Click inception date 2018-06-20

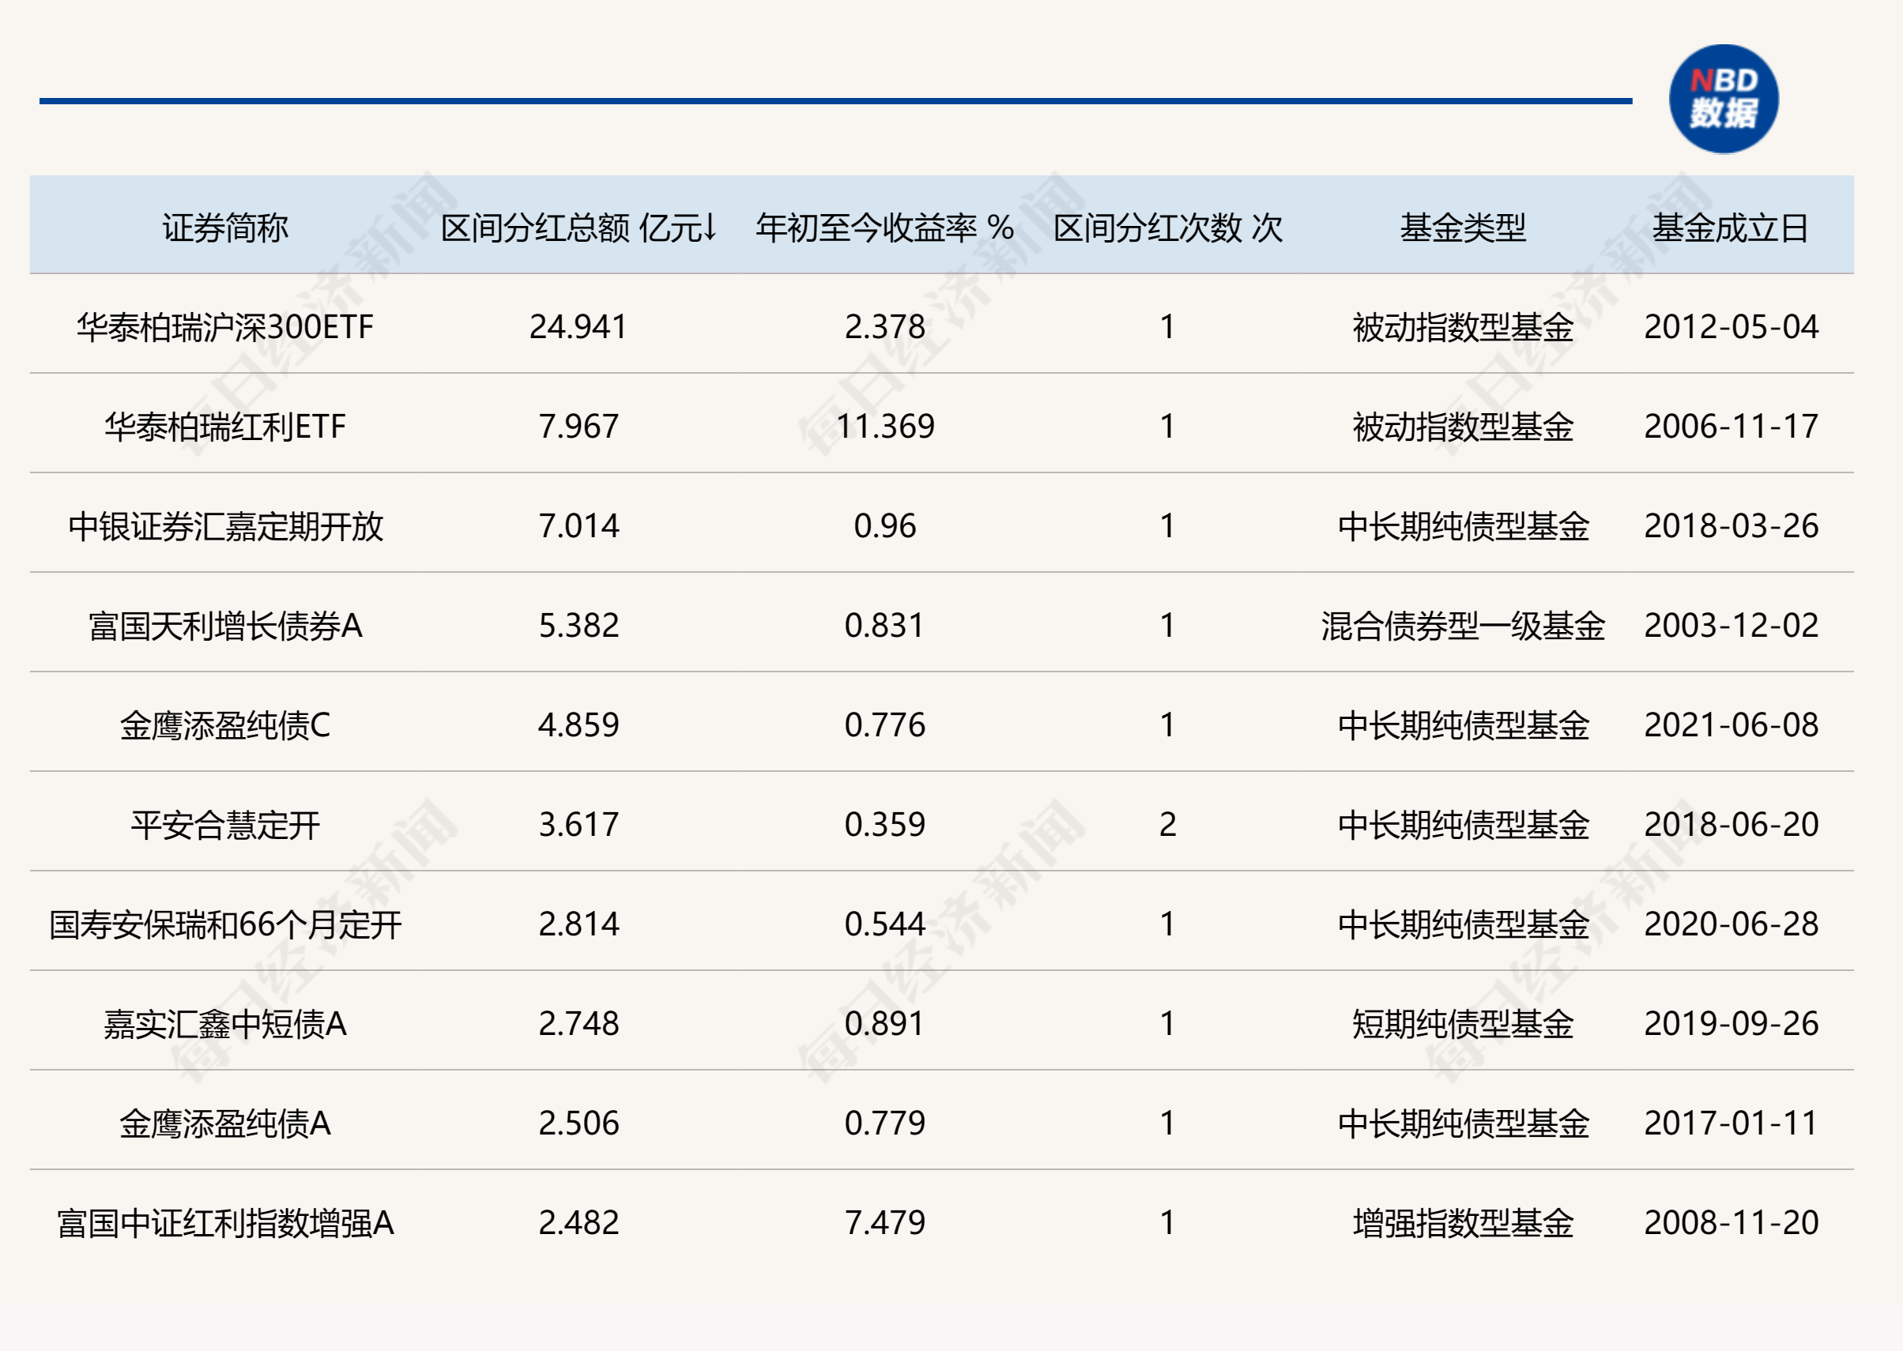click(x=1731, y=824)
